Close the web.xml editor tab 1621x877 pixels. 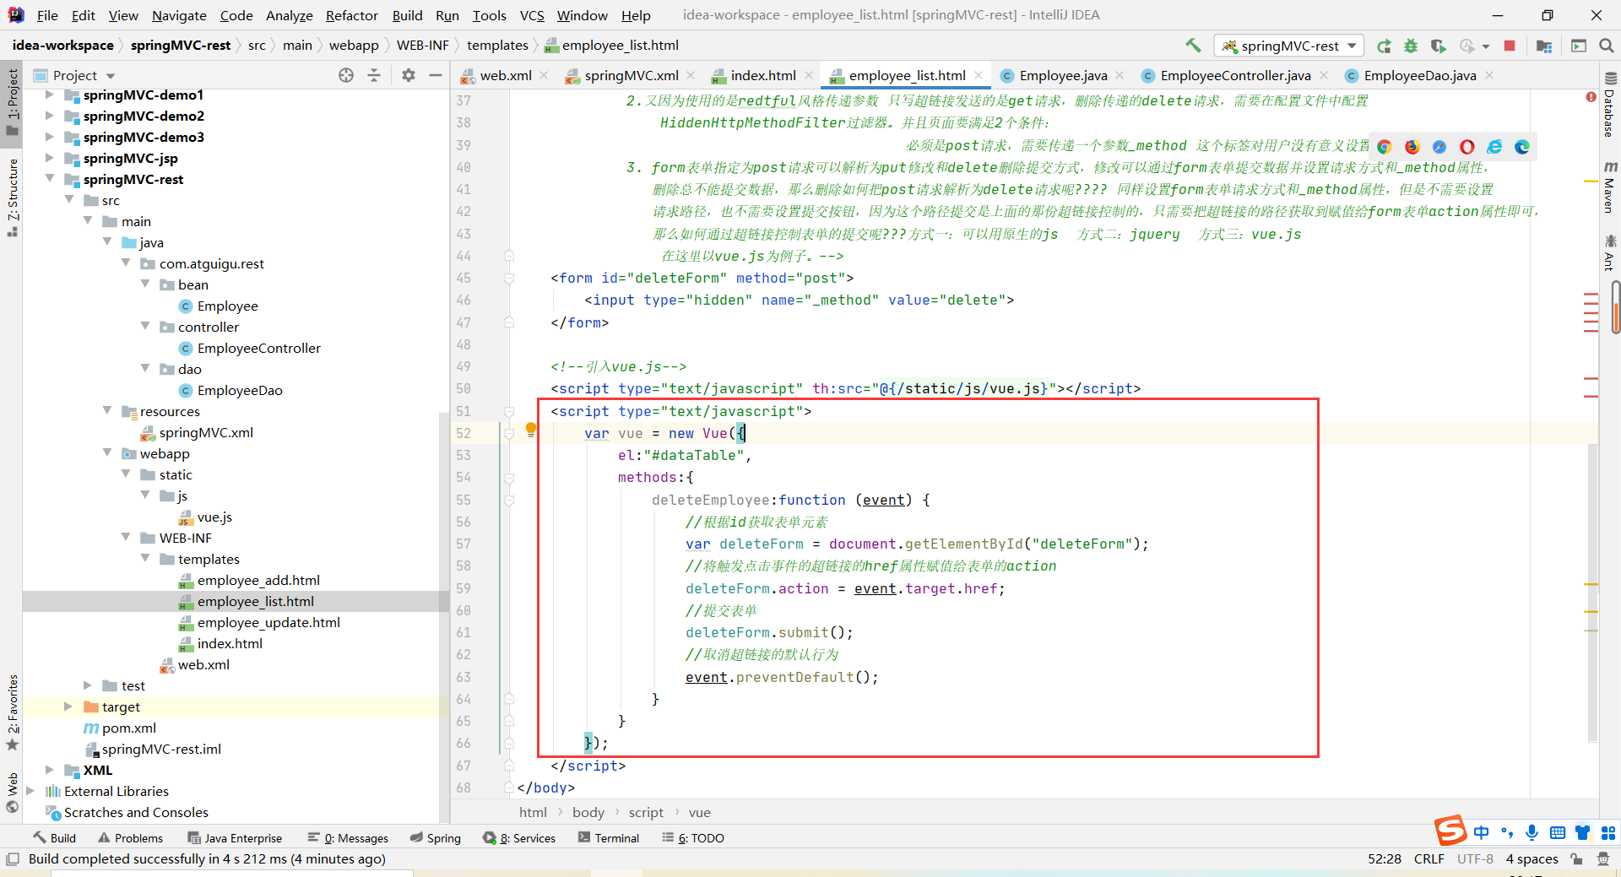tap(544, 75)
